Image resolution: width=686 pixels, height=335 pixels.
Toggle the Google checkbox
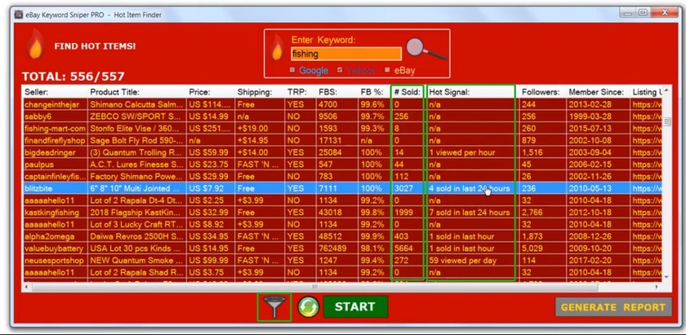tap(293, 69)
